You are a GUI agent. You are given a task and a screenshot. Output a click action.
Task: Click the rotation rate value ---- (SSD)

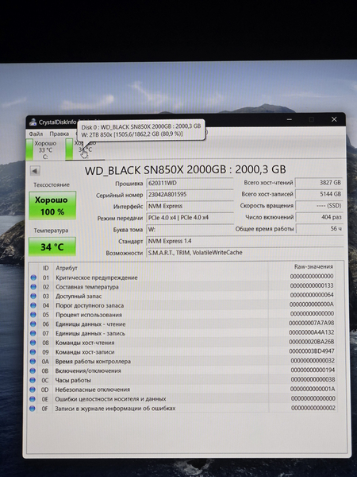[319, 206]
